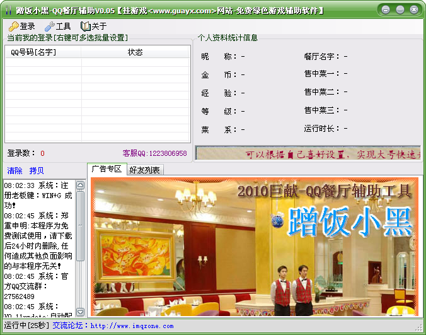Click the 当前我的登录 group title
Viewport: 426px width, 335px height.
point(67,37)
